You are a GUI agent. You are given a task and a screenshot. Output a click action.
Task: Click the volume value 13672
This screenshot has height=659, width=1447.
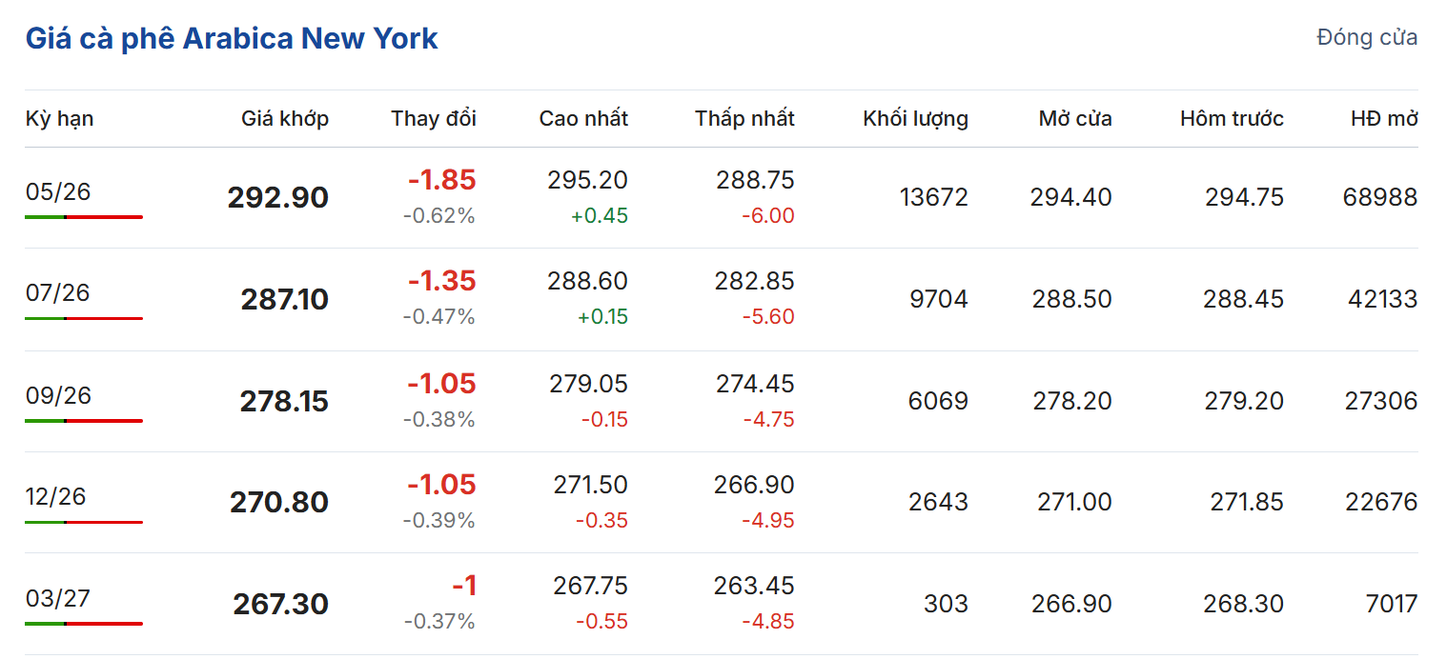tap(933, 198)
